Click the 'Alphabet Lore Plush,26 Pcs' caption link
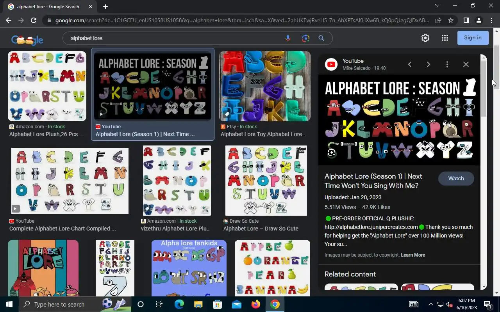This screenshot has height=312, width=500. tap(46, 134)
